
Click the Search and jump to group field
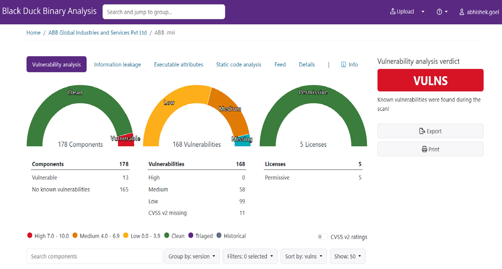163,12
